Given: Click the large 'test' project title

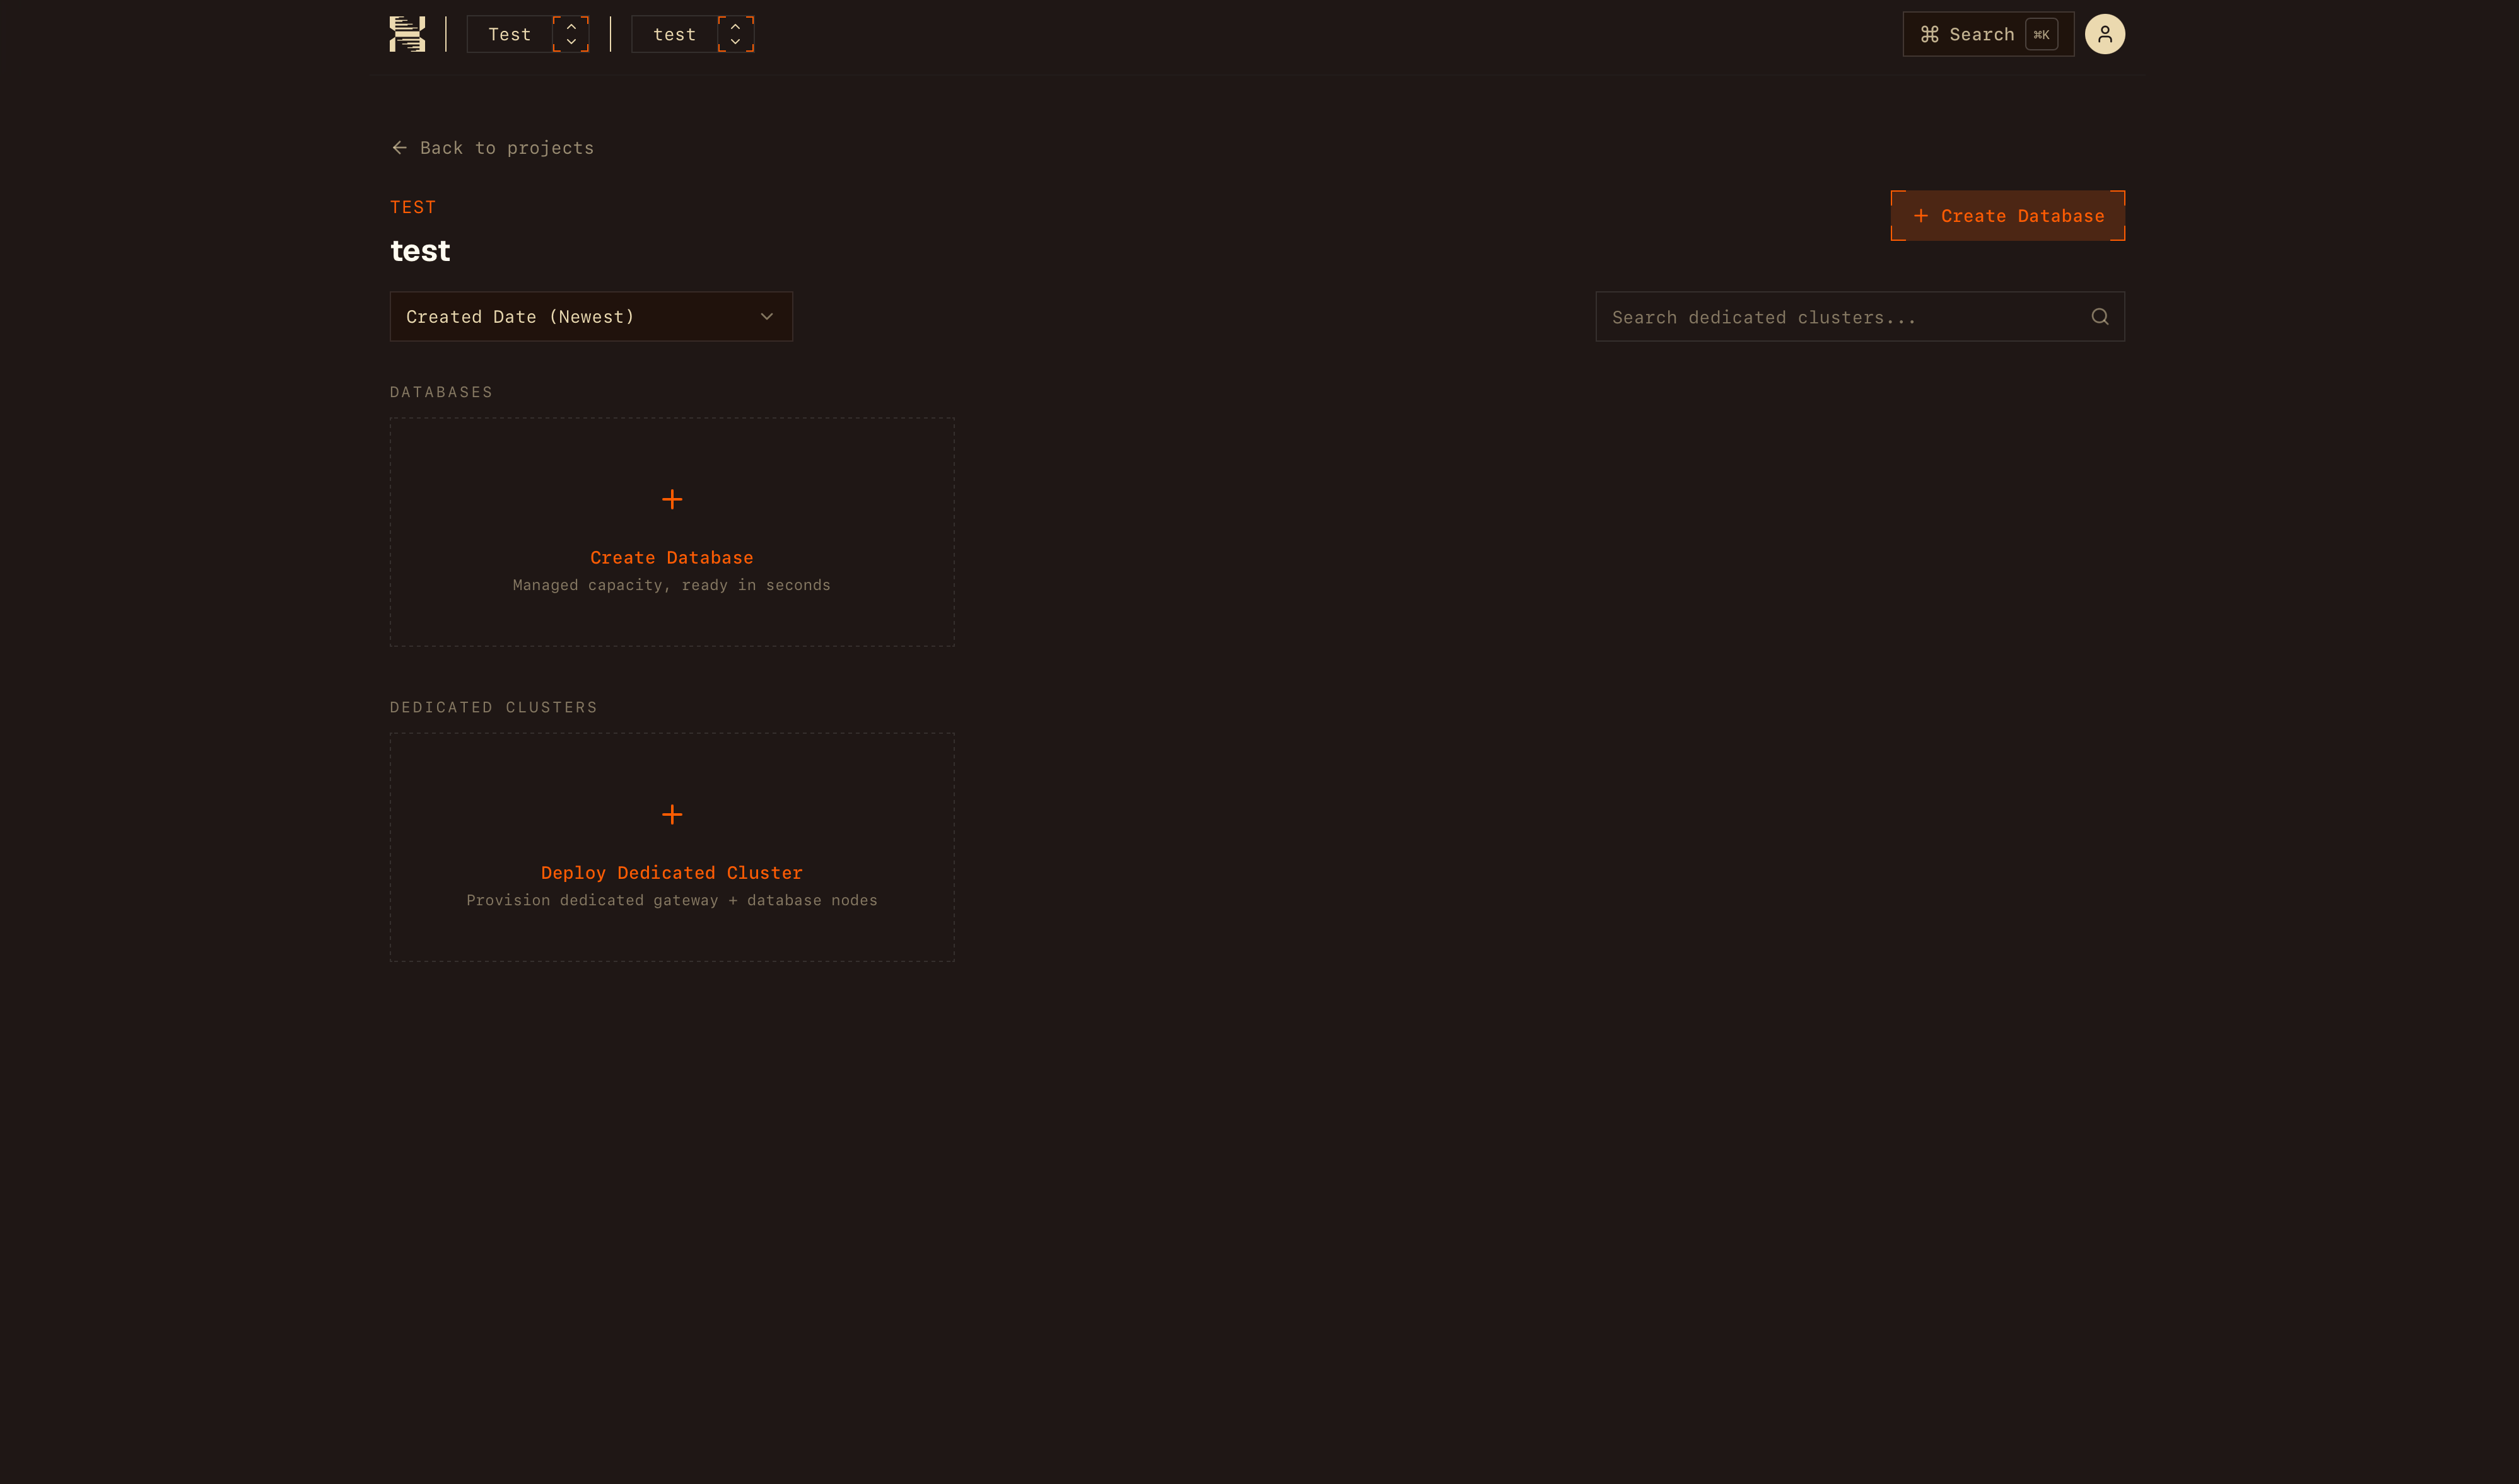Looking at the screenshot, I should click(420, 250).
